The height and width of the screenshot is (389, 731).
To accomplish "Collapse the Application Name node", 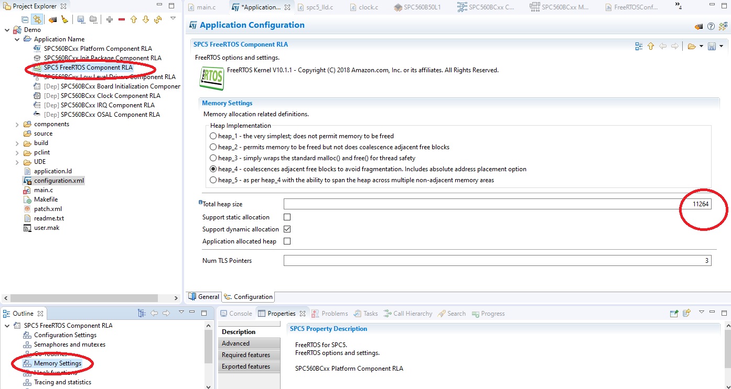I will (x=17, y=39).
